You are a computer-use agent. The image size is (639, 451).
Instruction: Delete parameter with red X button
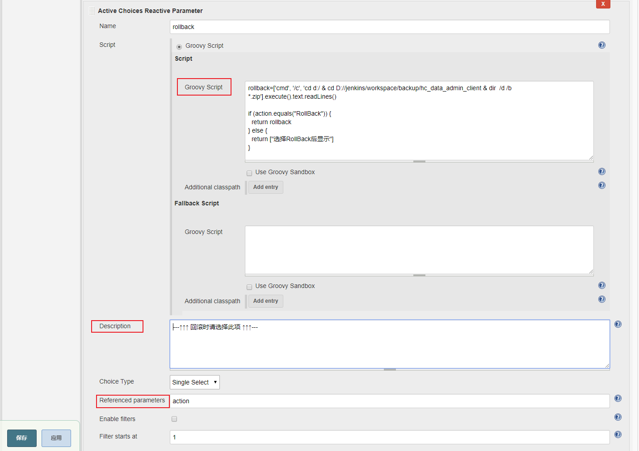coord(603,4)
